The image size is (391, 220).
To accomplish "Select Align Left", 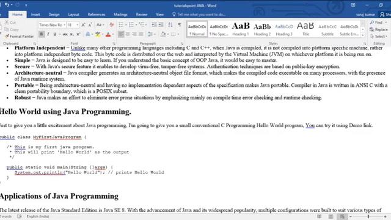I will [121, 34].
